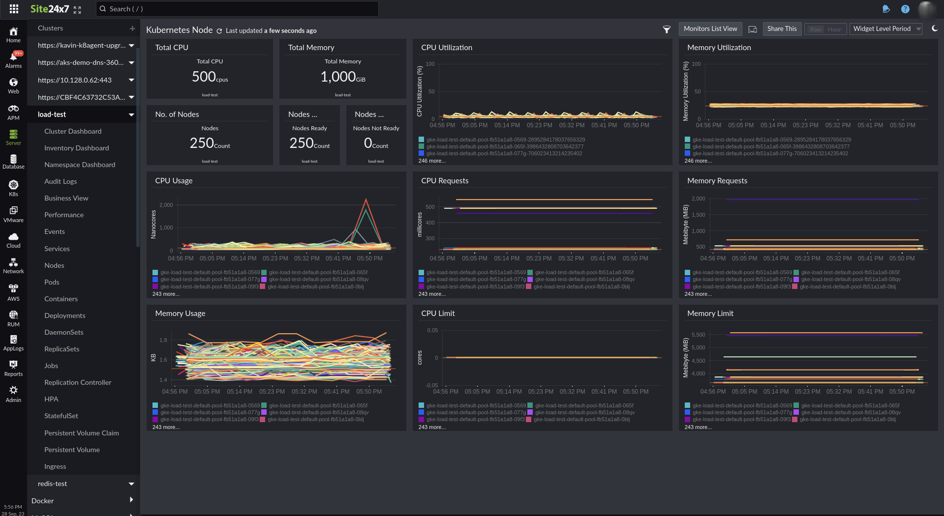Click the Share This button

coord(782,29)
